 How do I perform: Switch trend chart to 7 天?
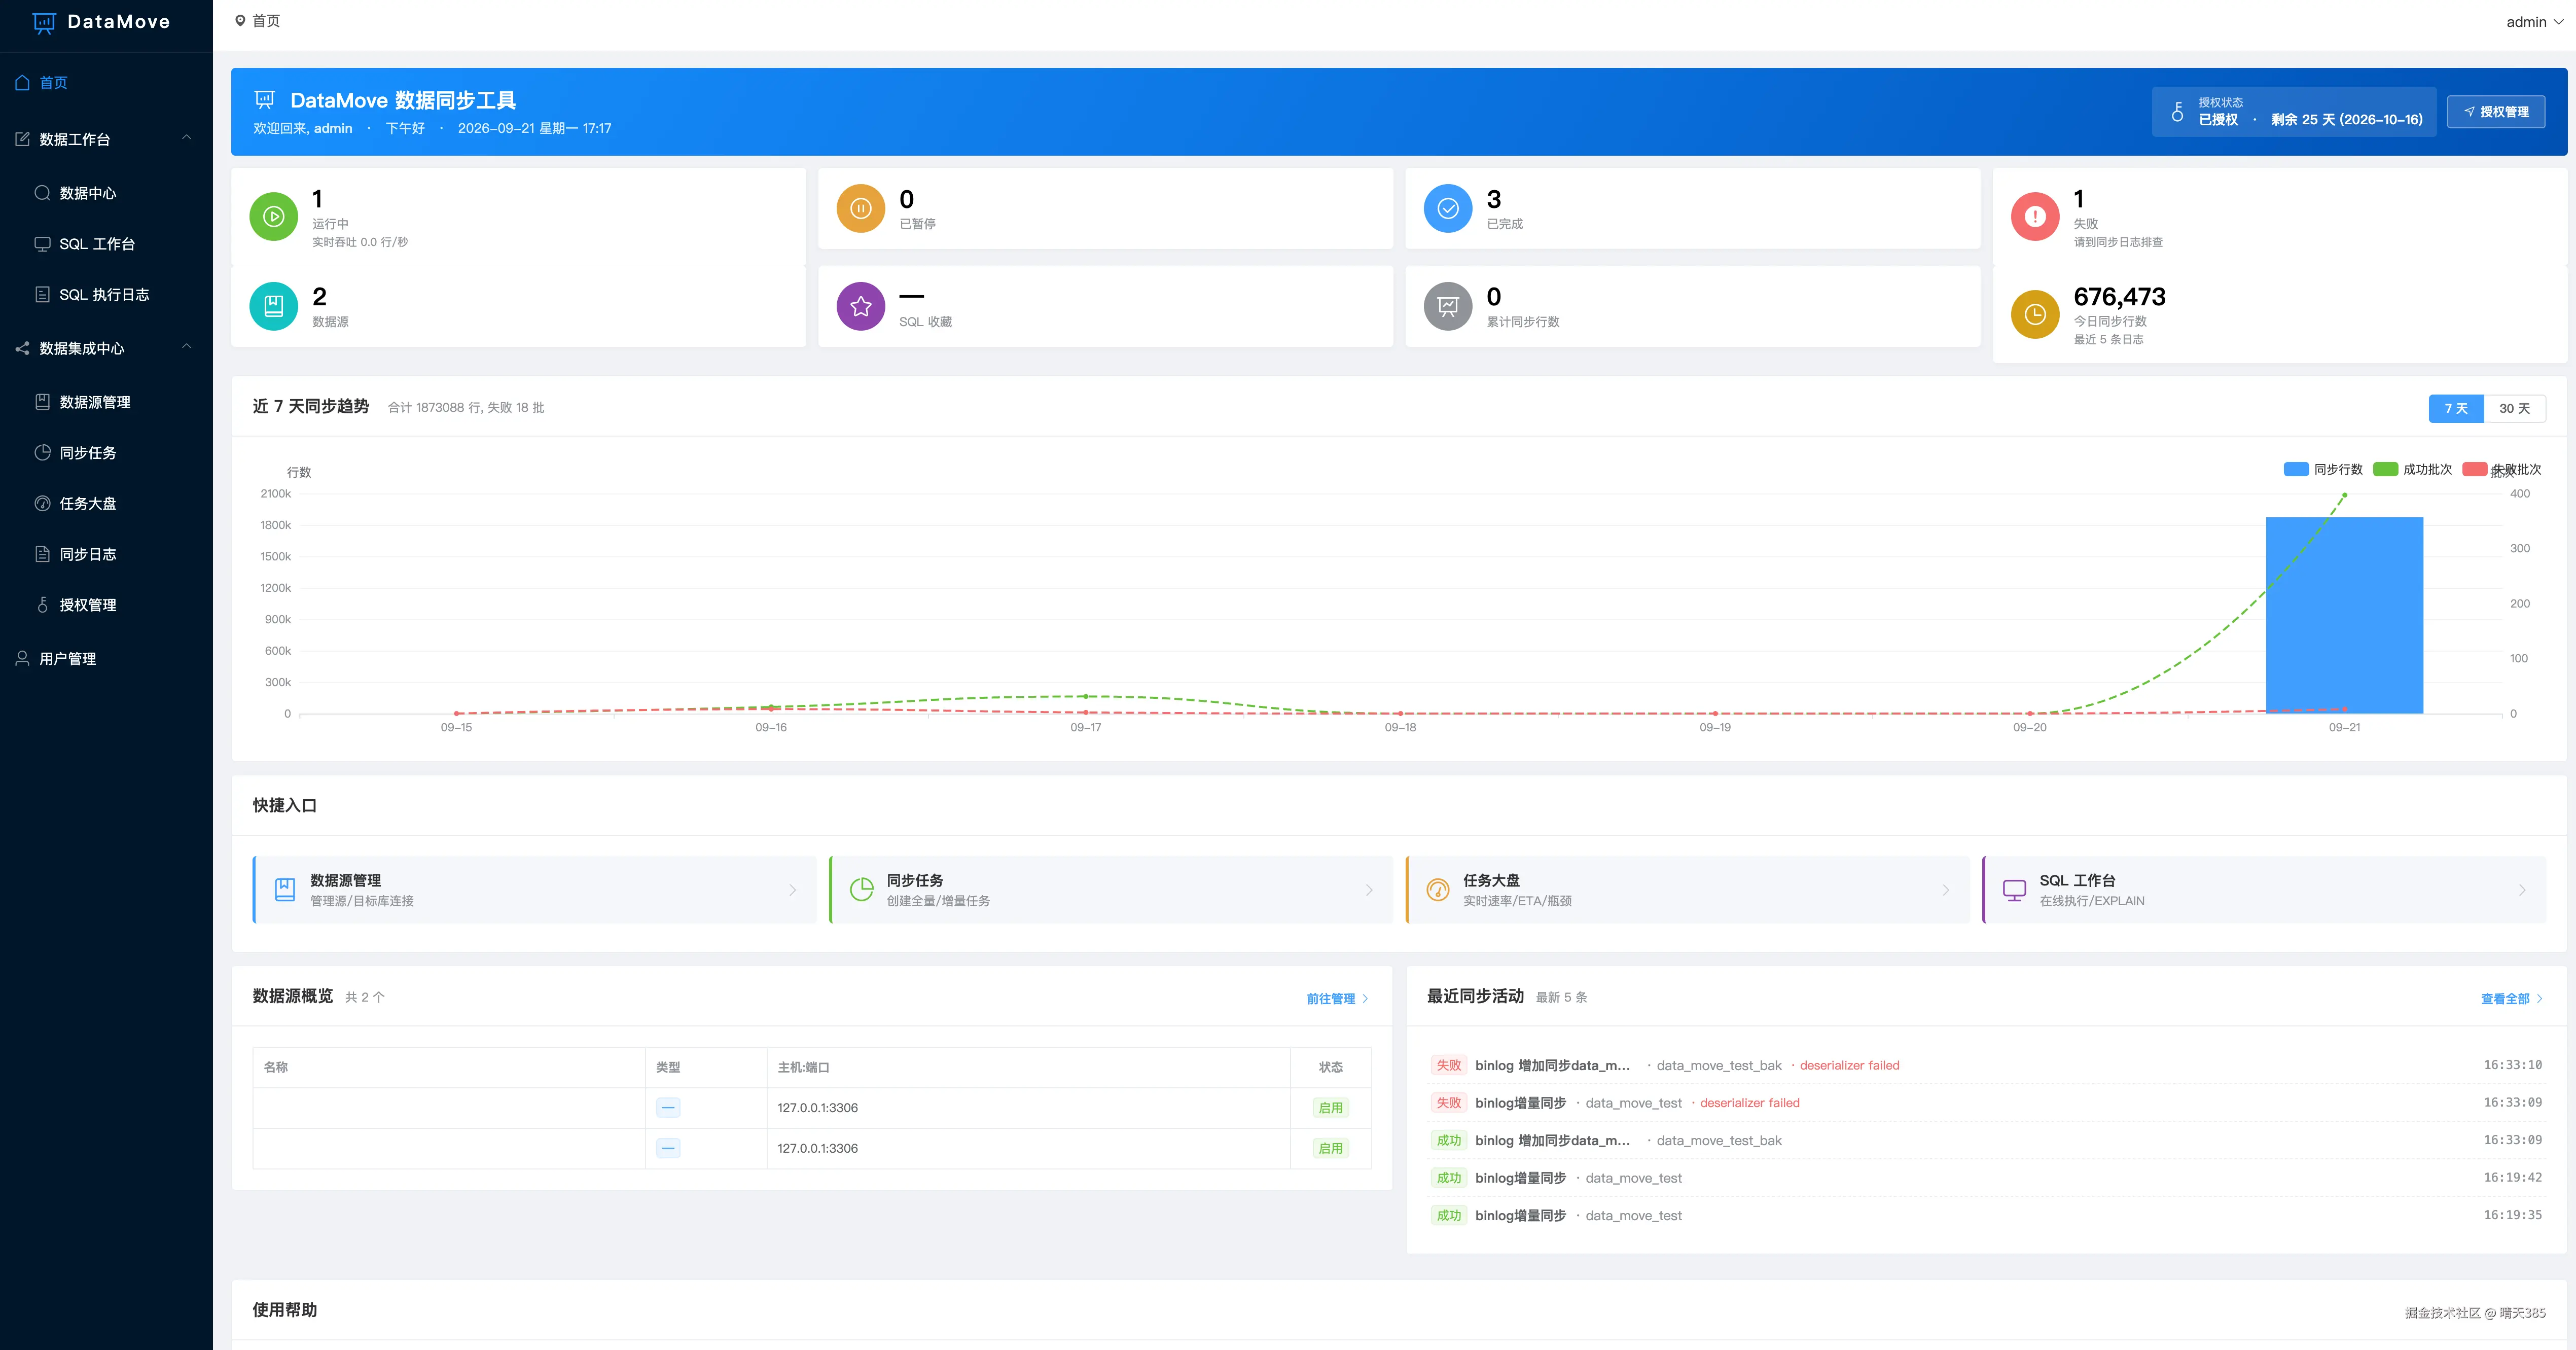(x=2456, y=408)
